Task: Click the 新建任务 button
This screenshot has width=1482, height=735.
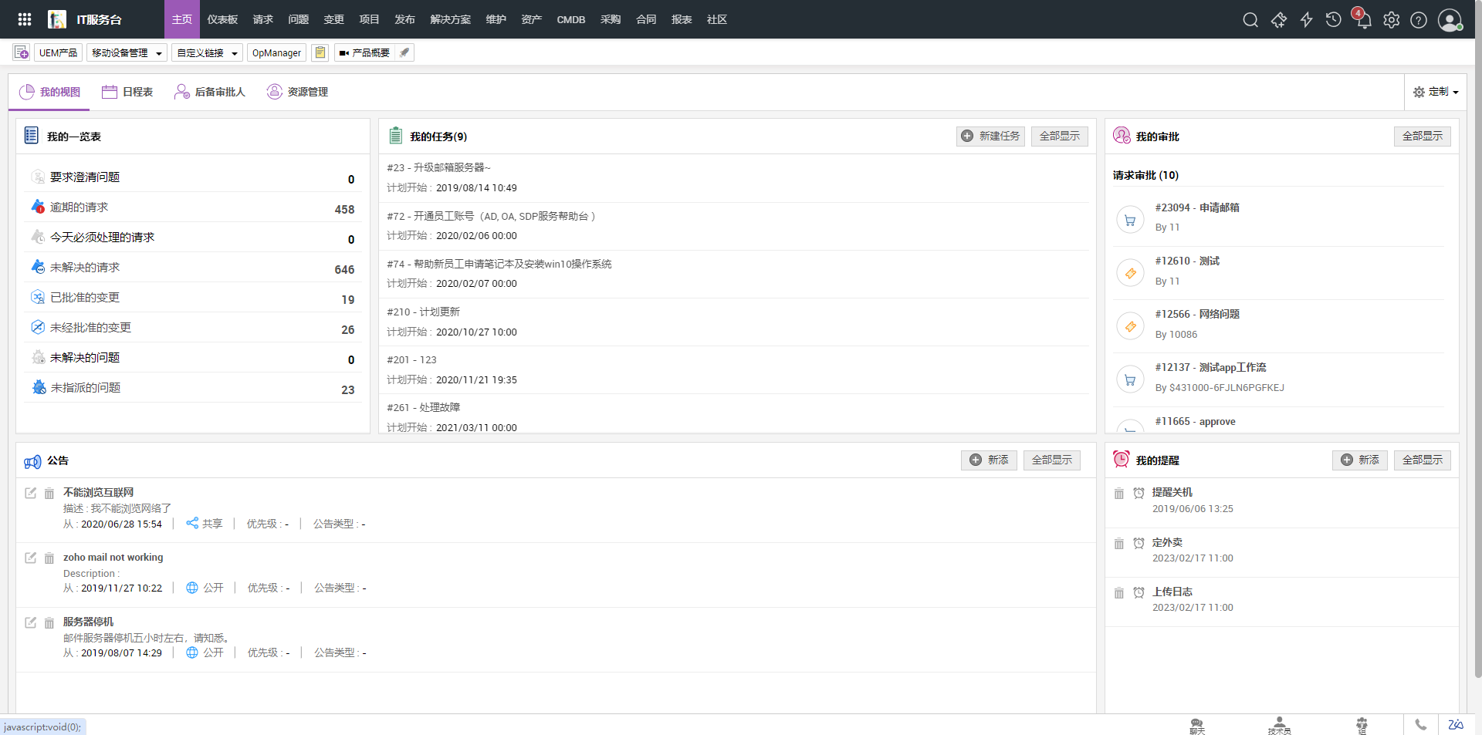Action: point(990,136)
